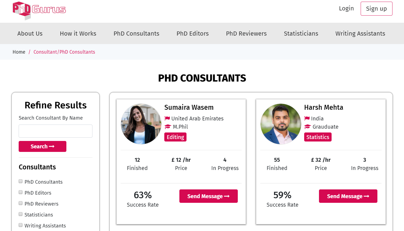Click the flag icon beside India
Image resolution: width=404 pixels, height=231 pixels.
click(x=307, y=119)
